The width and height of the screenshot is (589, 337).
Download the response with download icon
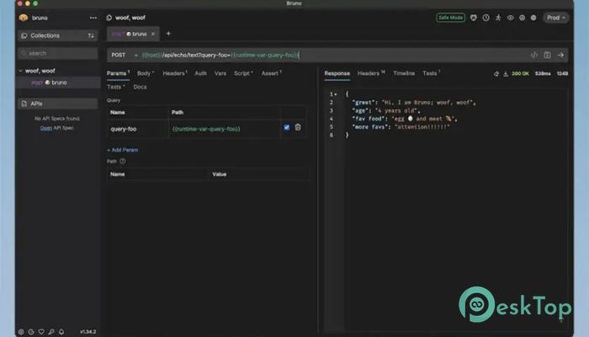click(506, 74)
